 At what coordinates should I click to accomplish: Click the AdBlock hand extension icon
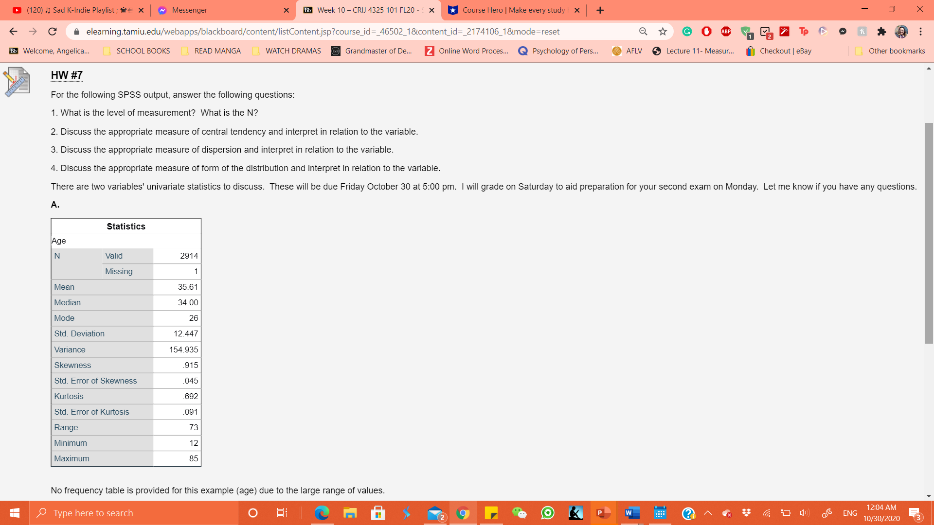point(706,31)
